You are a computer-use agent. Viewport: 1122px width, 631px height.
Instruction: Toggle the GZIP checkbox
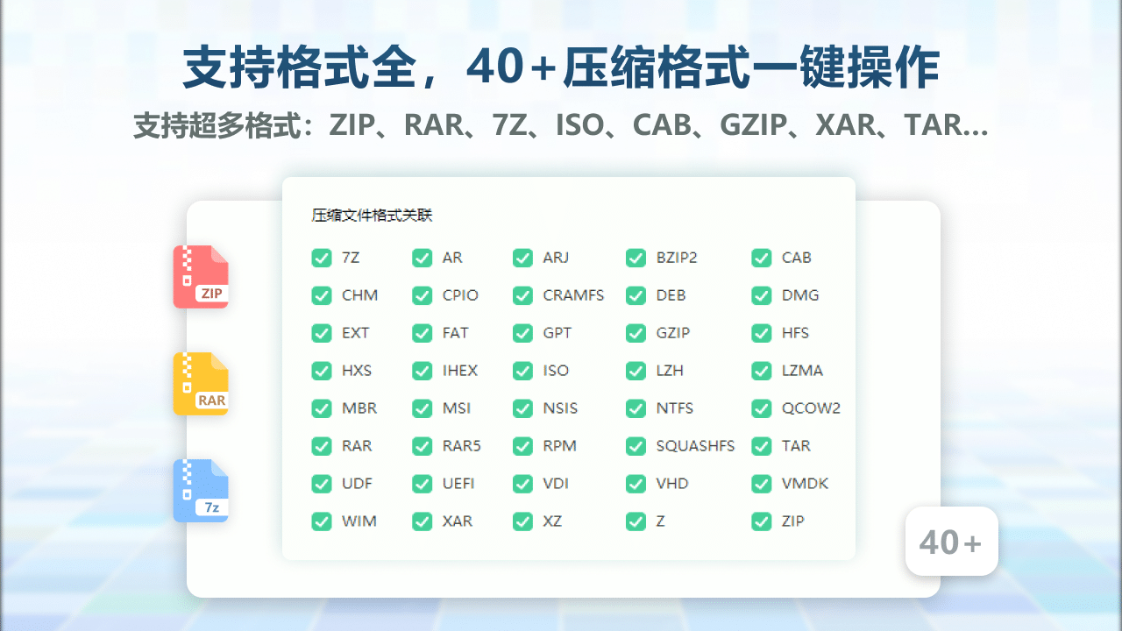click(636, 333)
